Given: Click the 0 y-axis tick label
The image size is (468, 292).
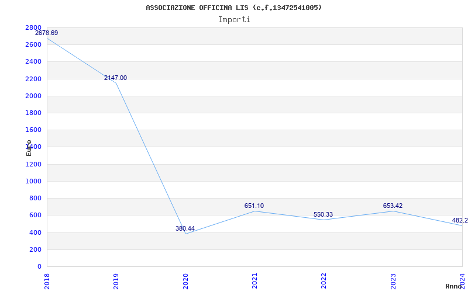Looking at the screenshot, I should point(39,266).
